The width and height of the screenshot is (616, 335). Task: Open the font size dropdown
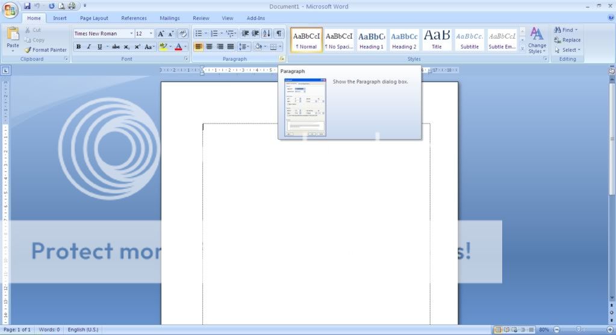tap(151, 34)
